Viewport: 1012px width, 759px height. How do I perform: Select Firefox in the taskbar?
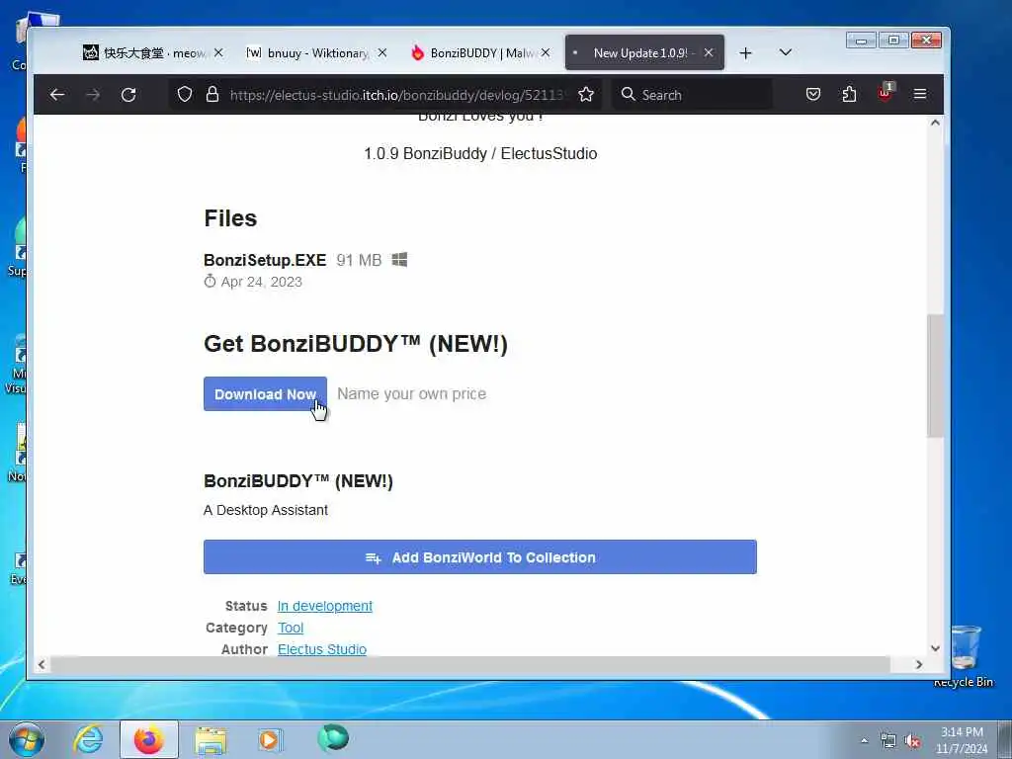pyautogui.click(x=149, y=739)
